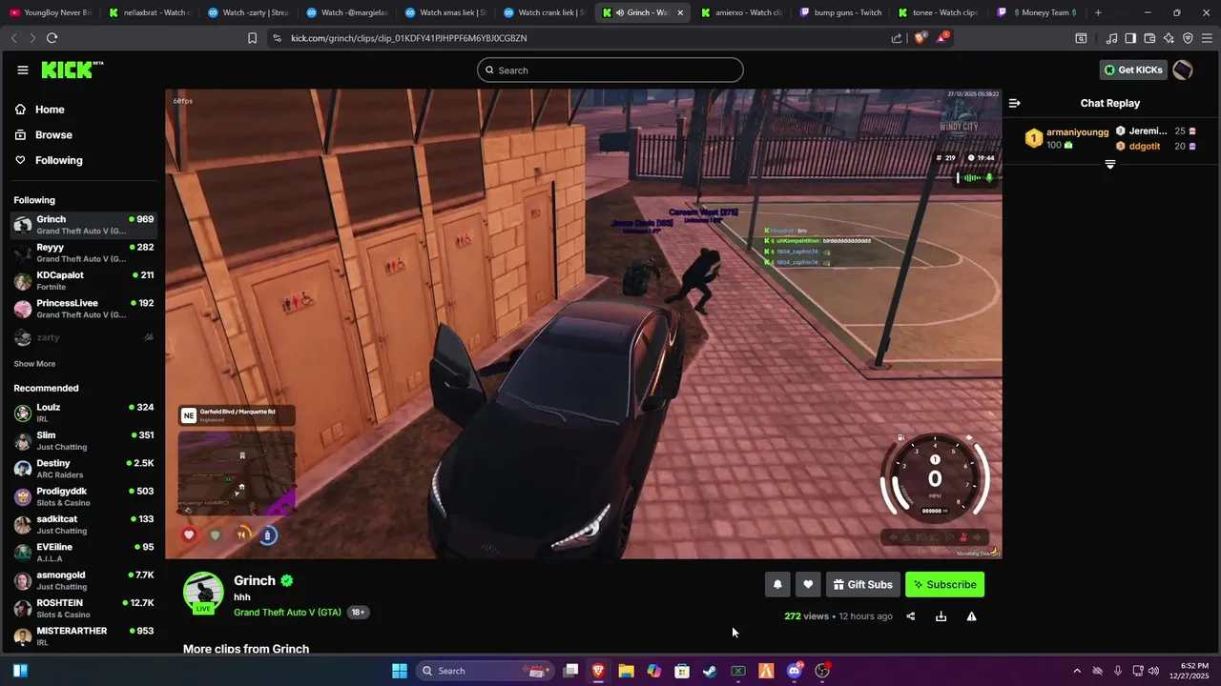Open Destiny recommended channel
Image resolution: width=1221 pixels, height=686 pixels.
point(84,469)
